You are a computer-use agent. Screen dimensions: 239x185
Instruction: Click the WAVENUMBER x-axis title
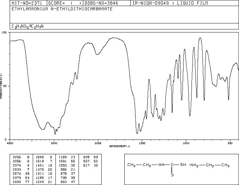(x=120, y=146)
